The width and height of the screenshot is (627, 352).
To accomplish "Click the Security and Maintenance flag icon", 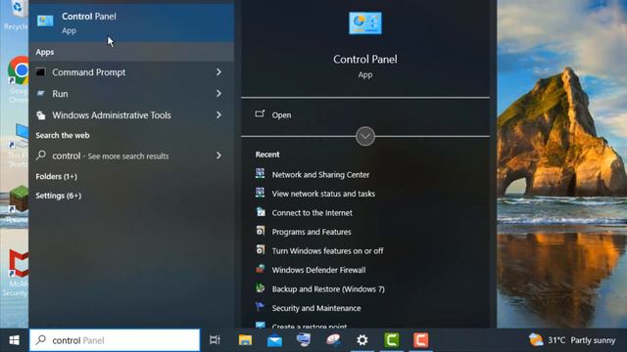I will (x=260, y=307).
